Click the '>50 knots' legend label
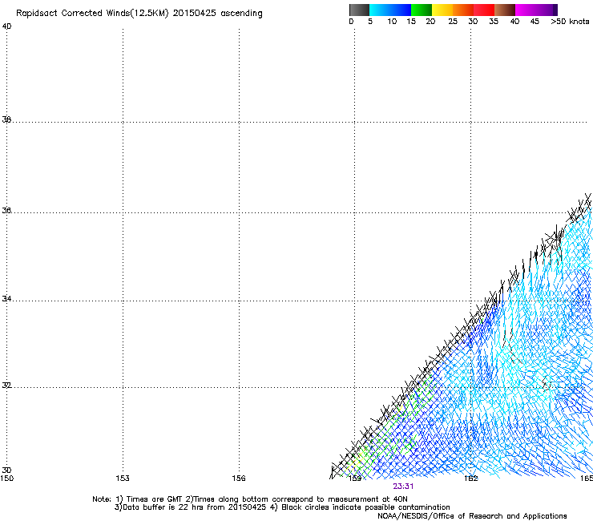 pyautogui.click(x=570, y=22)
